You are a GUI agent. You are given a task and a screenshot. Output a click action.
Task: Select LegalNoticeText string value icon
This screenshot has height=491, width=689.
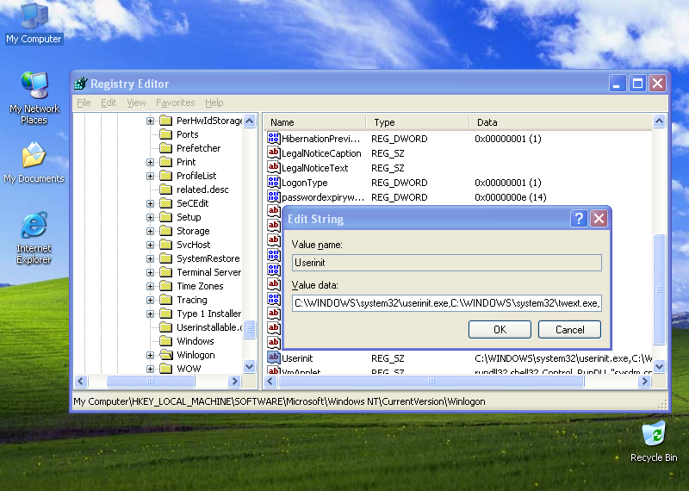coord(273,167)
